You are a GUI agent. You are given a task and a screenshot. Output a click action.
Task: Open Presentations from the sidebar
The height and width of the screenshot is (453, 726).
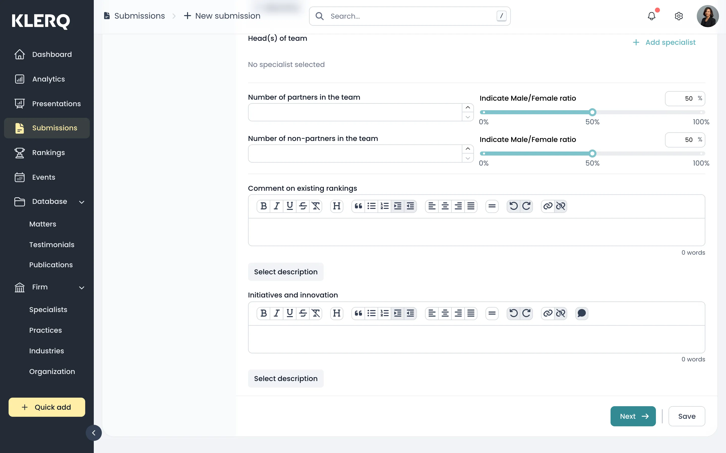[47, 104]
